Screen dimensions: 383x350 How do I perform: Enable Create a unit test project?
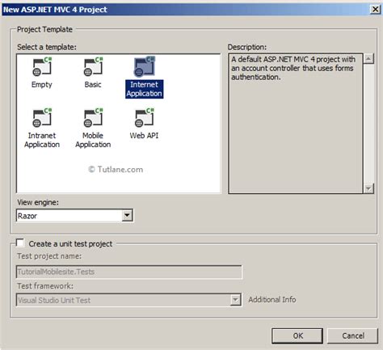tap(20, 243)
